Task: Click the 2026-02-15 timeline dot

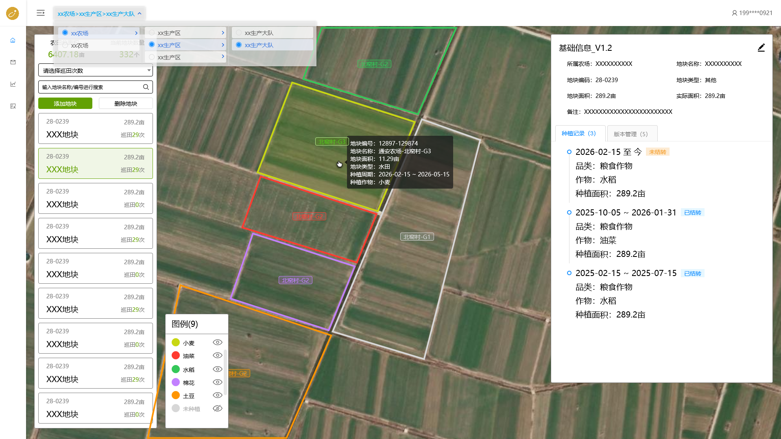Action: click(x=569, y=152)
